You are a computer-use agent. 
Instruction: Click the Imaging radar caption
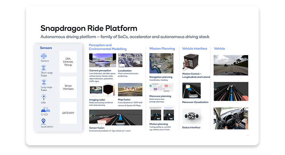[97, 100]
